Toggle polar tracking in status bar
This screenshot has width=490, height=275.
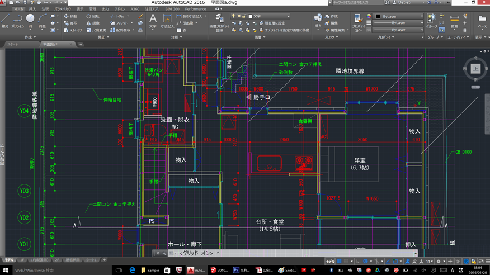(x=365, y=261)
